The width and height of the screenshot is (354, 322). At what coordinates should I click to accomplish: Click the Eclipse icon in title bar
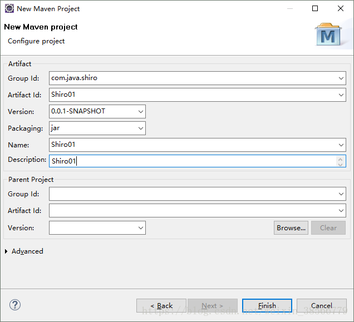[x=9, y=8]
